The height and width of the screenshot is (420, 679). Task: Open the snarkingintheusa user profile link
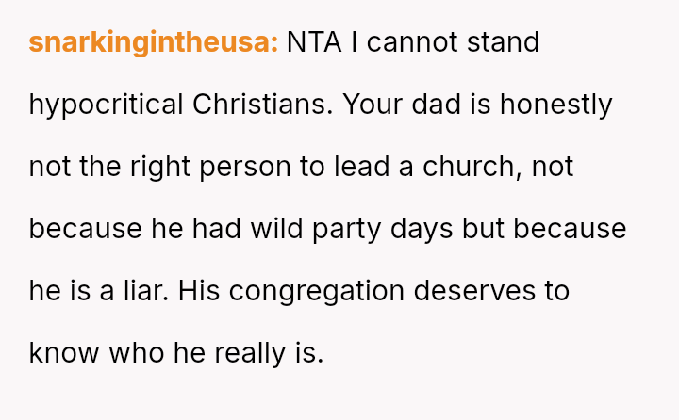point(153,43)
